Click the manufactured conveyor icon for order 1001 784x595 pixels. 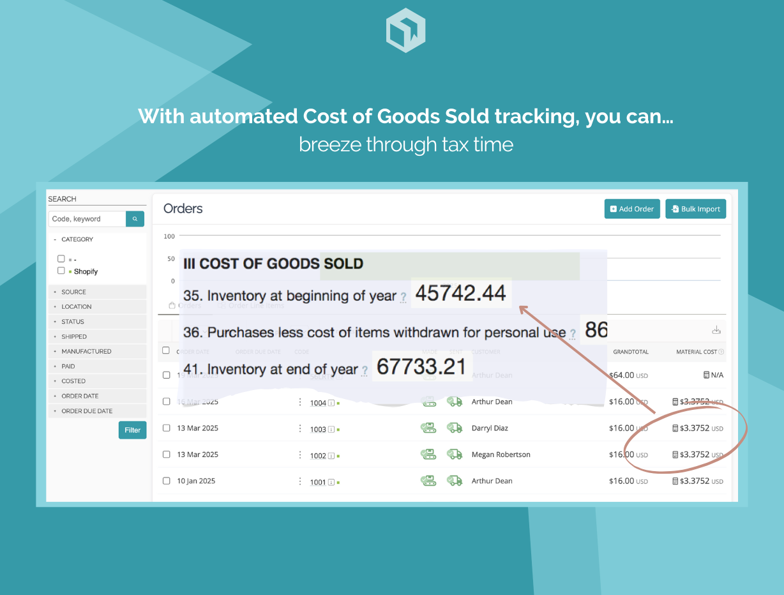(428, 481)
